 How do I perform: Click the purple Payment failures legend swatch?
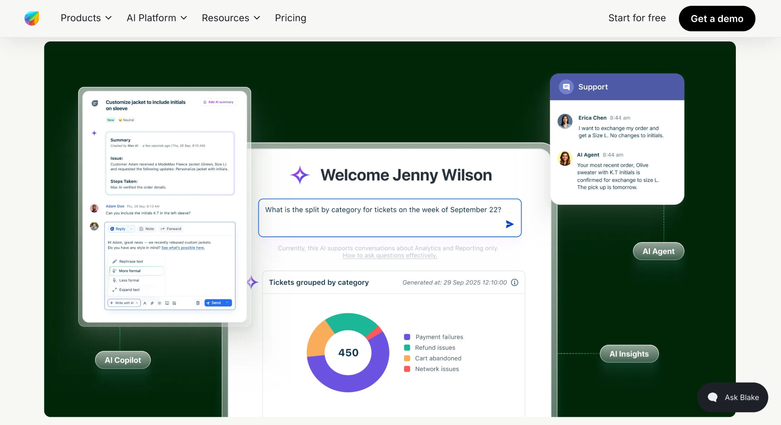click(407, 337)
